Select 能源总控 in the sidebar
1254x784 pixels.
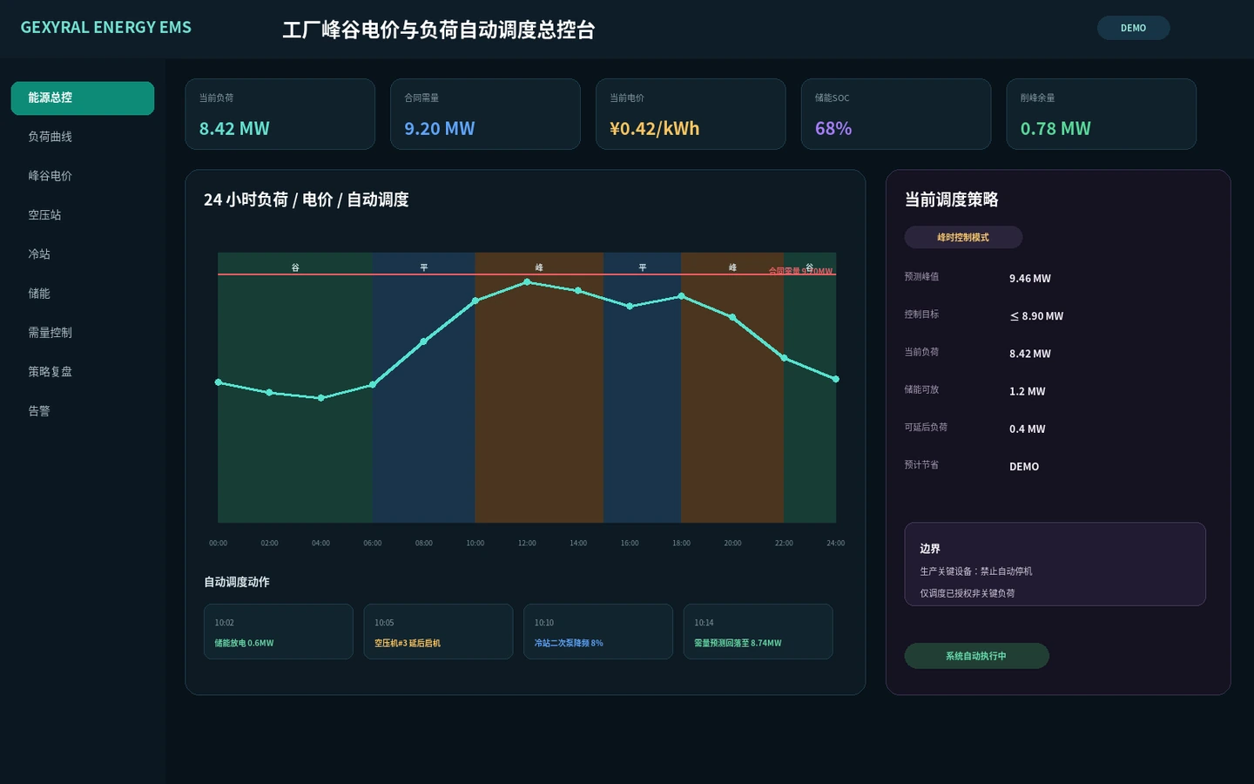(83, 98)
